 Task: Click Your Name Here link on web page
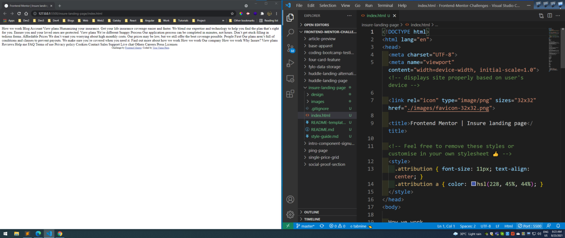161,48
